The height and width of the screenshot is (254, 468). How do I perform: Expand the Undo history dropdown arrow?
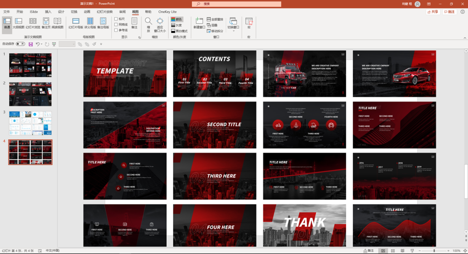pyautogui.click(x=42, y=44)
